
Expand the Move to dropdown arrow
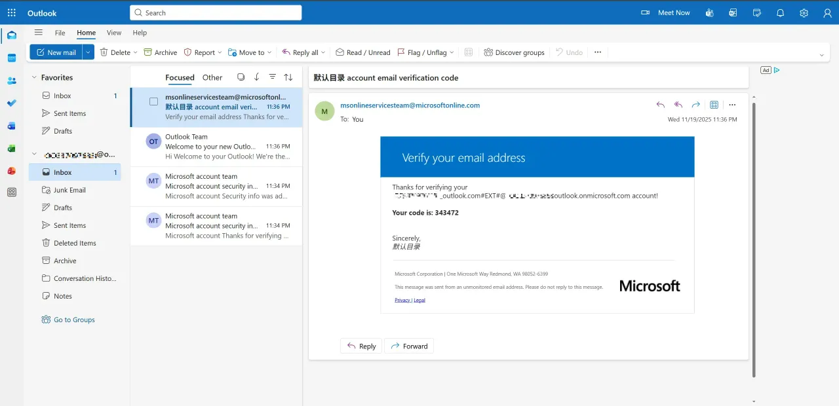[269, 52]
